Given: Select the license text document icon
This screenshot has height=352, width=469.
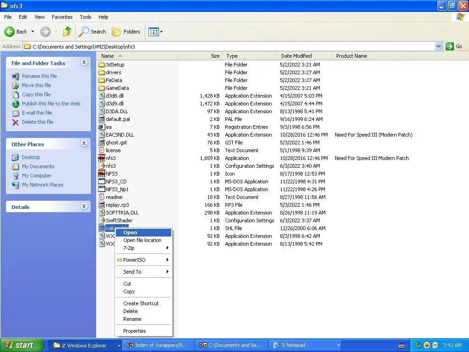Looking at the screenshot, I should coord(102,150).
